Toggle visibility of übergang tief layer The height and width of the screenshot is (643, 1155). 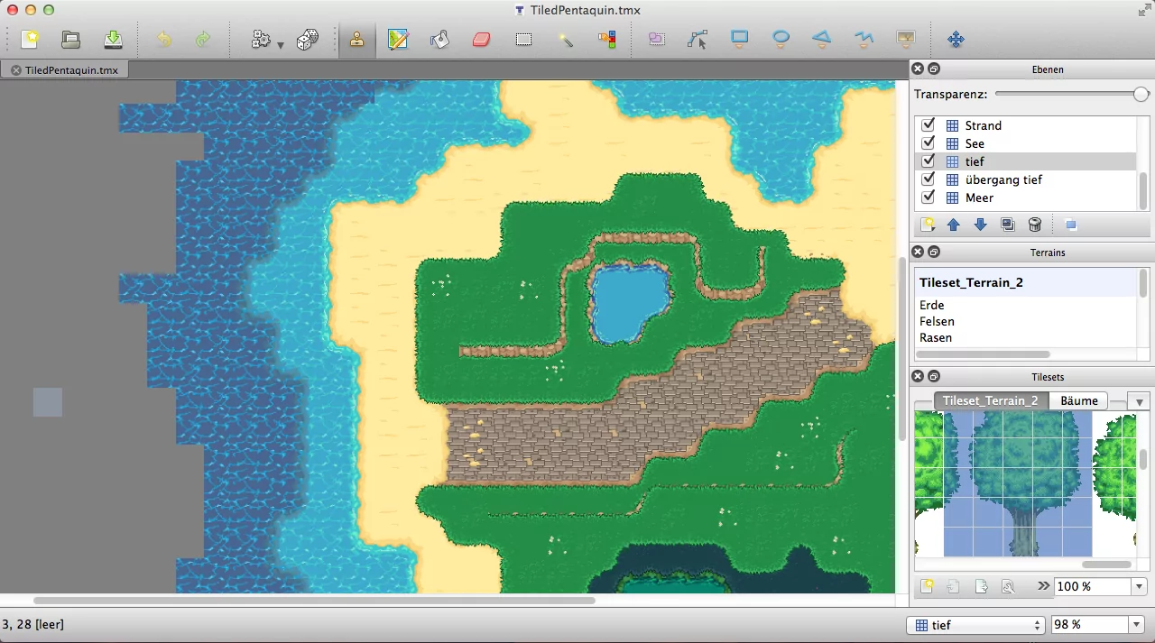[928, 179]
